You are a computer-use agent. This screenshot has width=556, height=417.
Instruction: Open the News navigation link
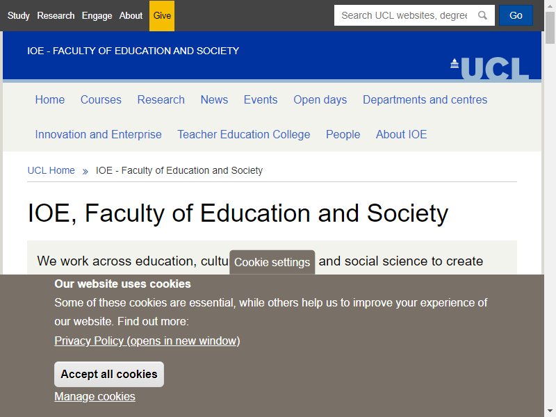click(214, 99)
